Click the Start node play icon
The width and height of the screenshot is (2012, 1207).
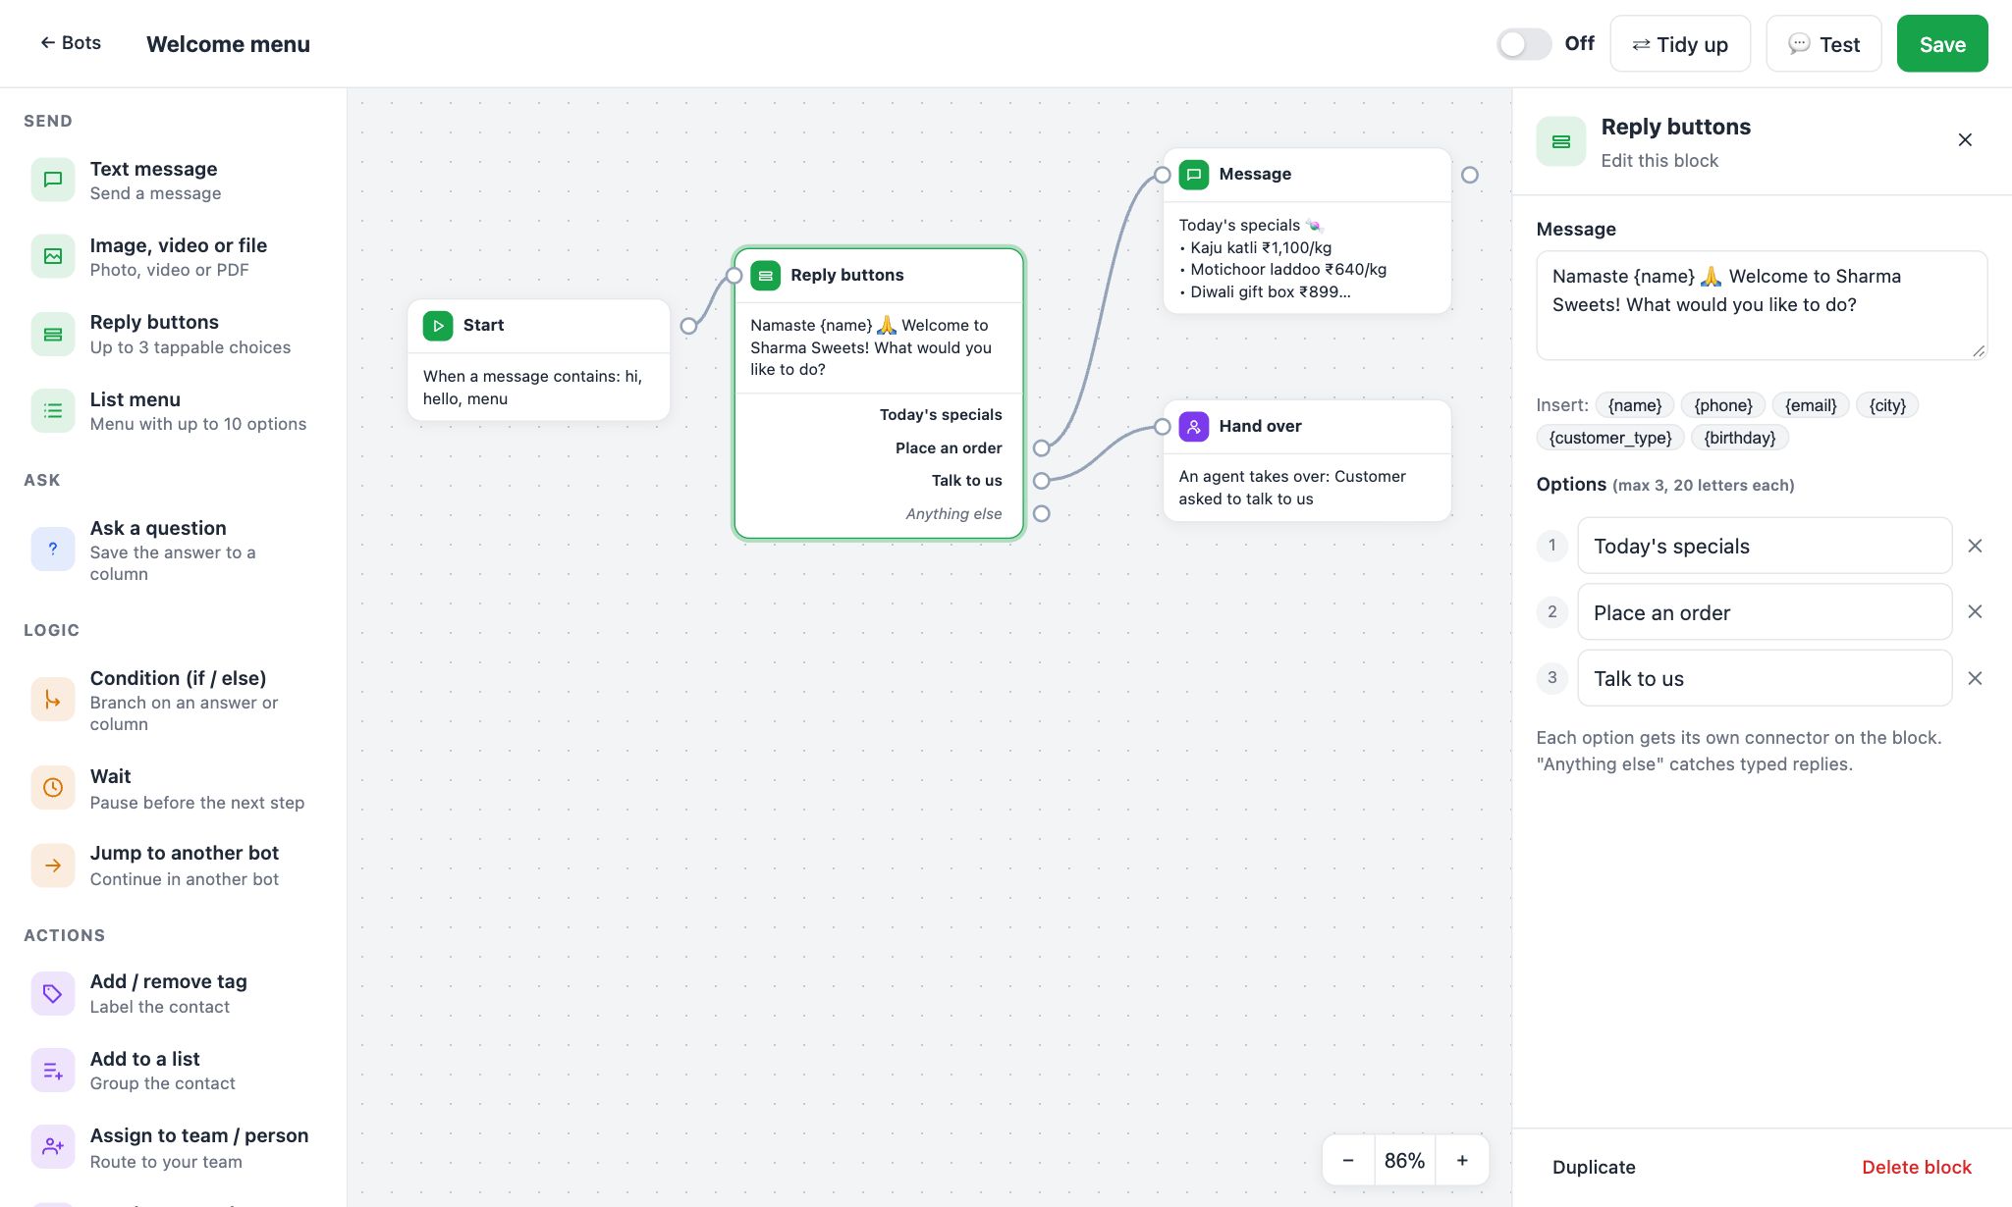pyautogui.click(x=438, y=326)
